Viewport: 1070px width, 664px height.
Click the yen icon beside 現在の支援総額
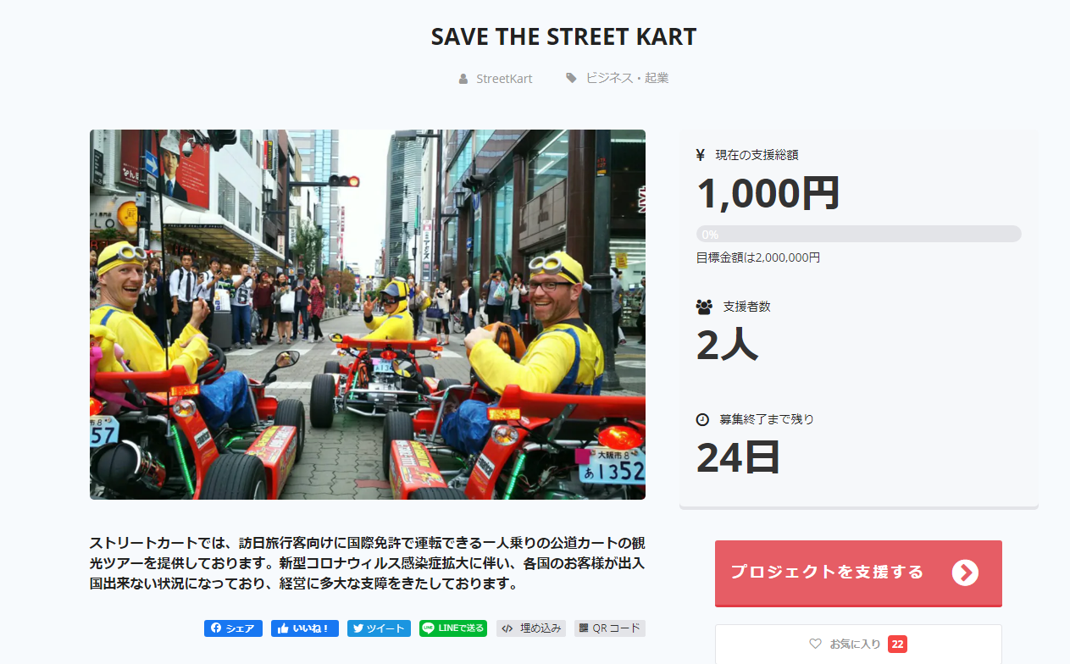[700, 155]
